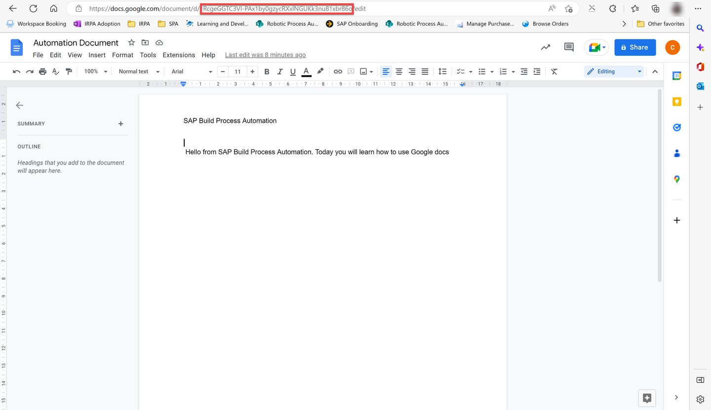Select the Paint format roller tool
This screenshot has width=711, height=410.
tap(69, 71)
